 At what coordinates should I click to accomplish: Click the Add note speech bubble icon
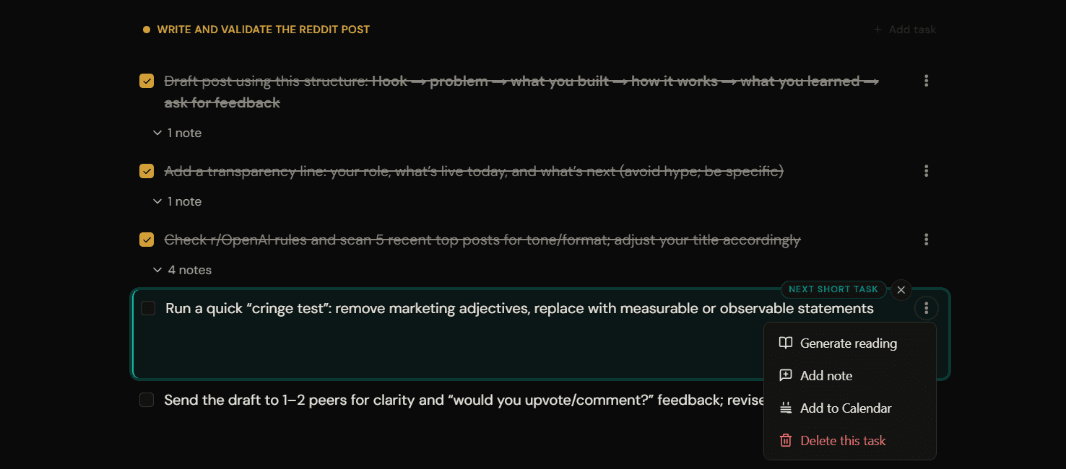point(785,375)
